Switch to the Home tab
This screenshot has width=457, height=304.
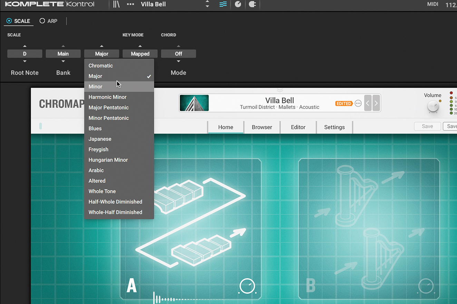coord(226,127)
